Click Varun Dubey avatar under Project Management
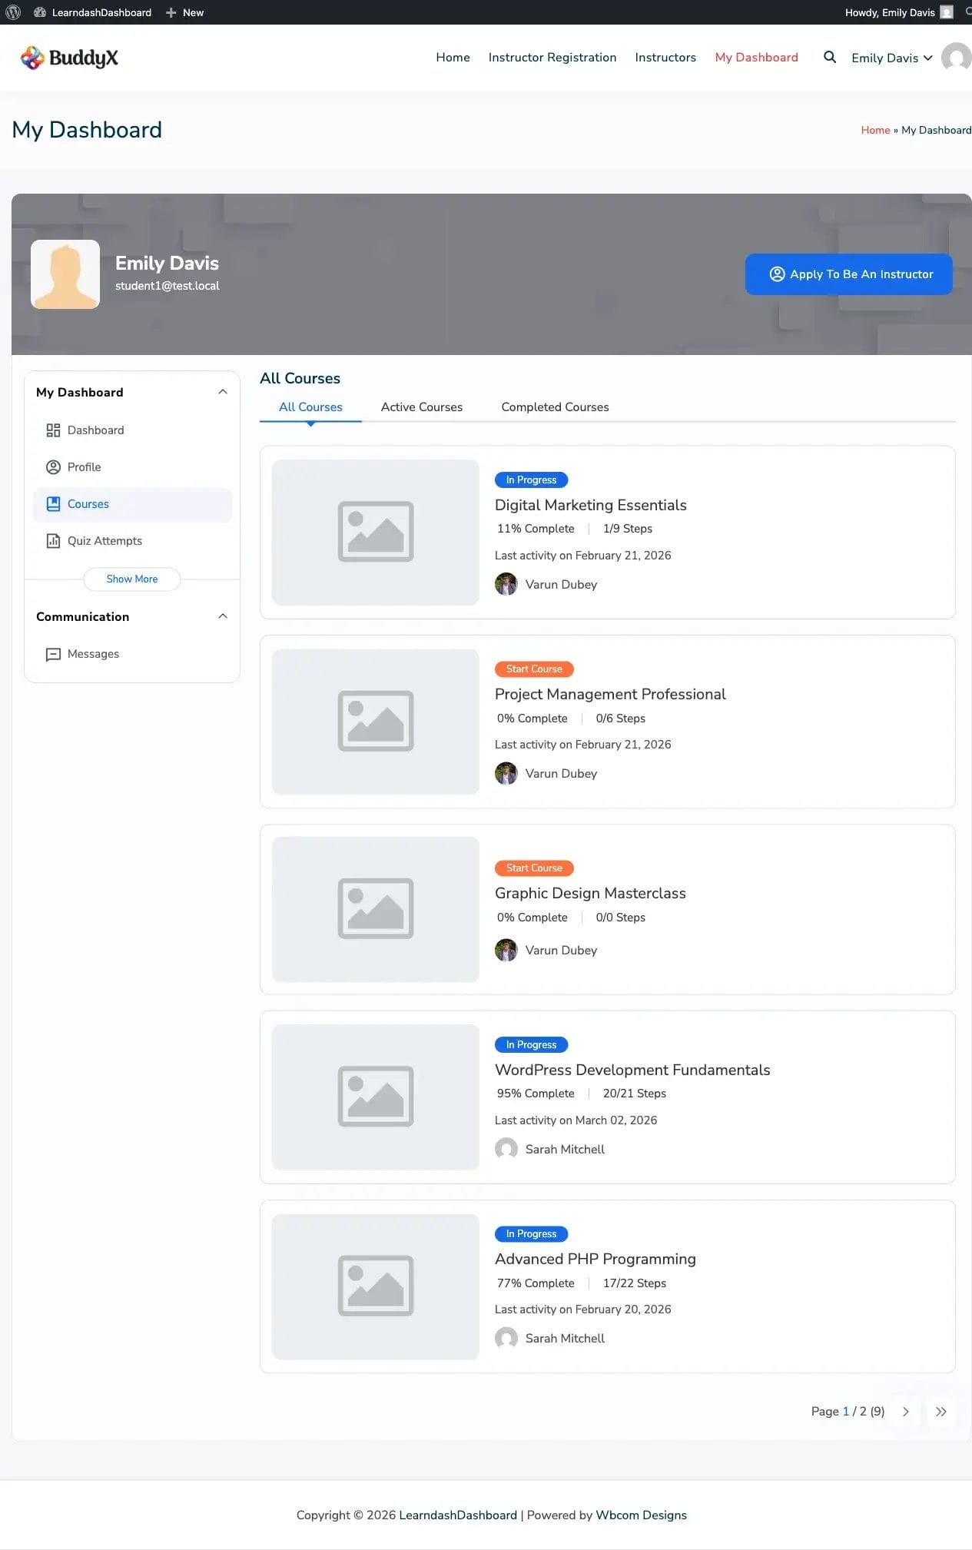Viewport: 972px width, 1550px height. [506, 773]
